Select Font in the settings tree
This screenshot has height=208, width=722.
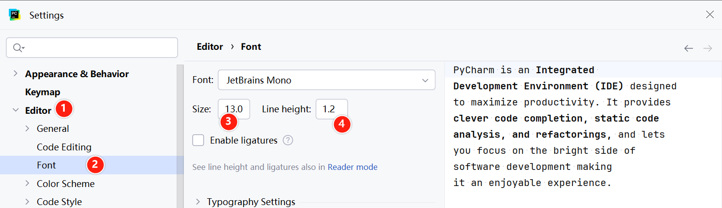[47, 165]
